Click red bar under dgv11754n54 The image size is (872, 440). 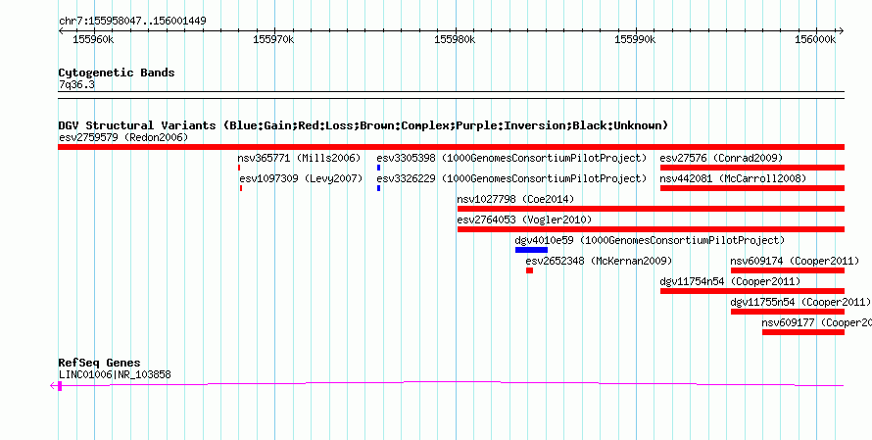[x=751, y=291]
